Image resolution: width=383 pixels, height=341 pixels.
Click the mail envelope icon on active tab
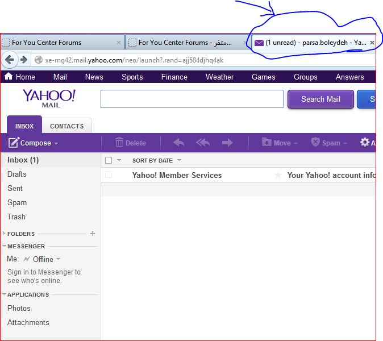click(x=259, y=43)
